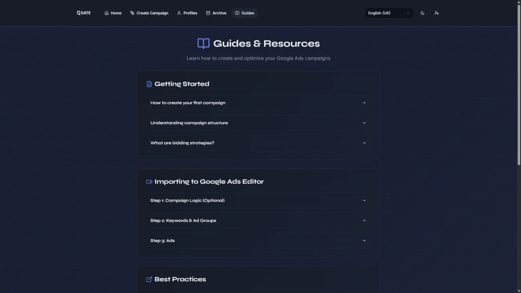
Task: Expand Understanding campaign structure
Action: click(258, 123)
